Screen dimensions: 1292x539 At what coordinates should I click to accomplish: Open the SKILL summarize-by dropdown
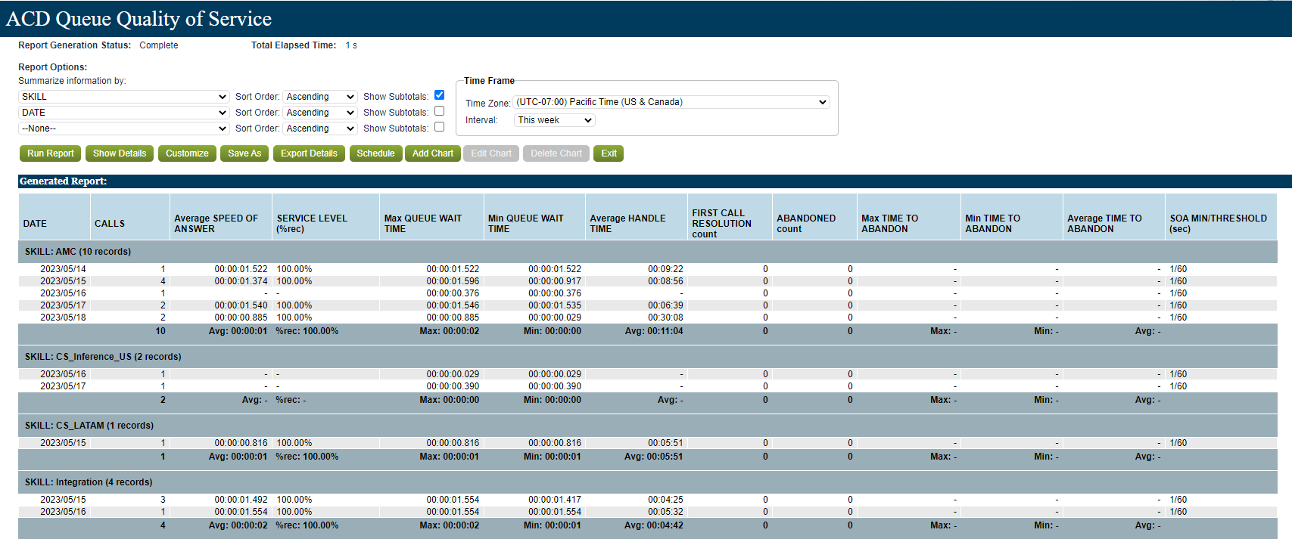point(123,97)
